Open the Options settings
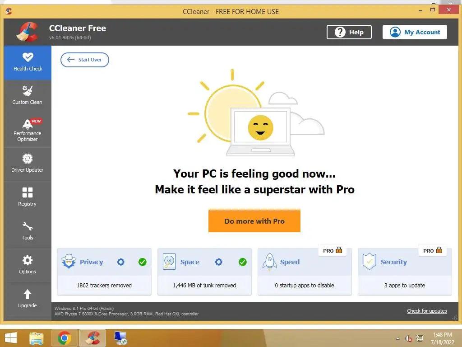 click(28, 266)
